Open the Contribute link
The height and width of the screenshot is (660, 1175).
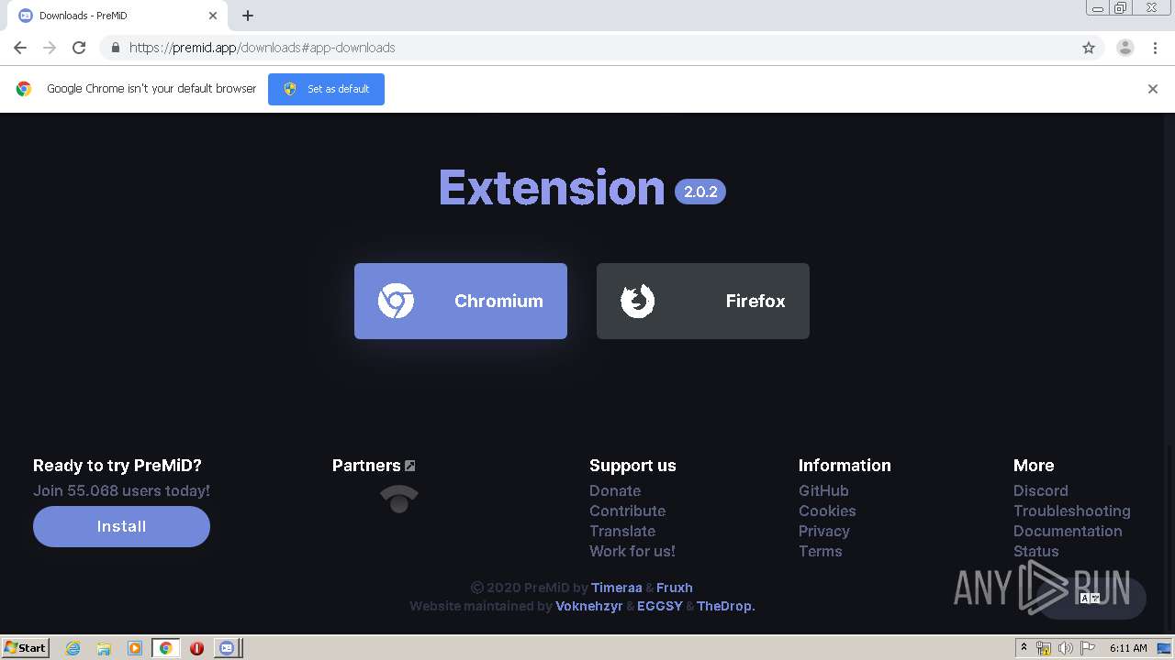click(x=627, y=511)
